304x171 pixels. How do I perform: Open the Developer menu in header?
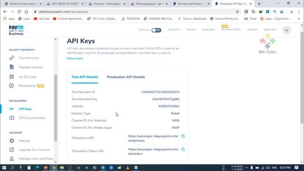click(x=209, y=29)
